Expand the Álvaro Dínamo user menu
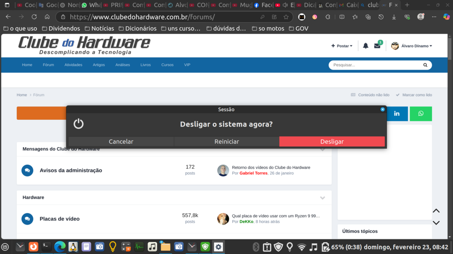Viewport: 453px width, 254px height. (x=412, y=46)
